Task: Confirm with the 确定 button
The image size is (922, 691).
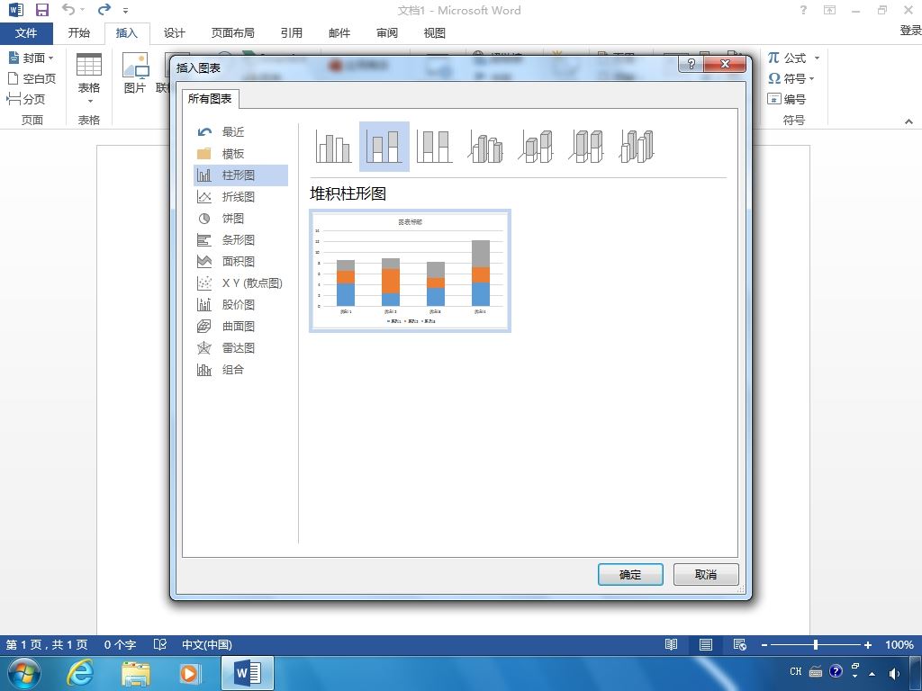Action: (630, 575)
